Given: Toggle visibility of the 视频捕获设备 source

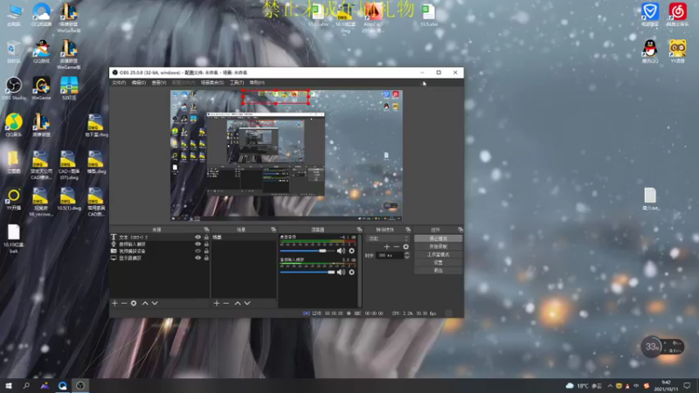Looking at the screenshot, I should click(x=198, y=251).
